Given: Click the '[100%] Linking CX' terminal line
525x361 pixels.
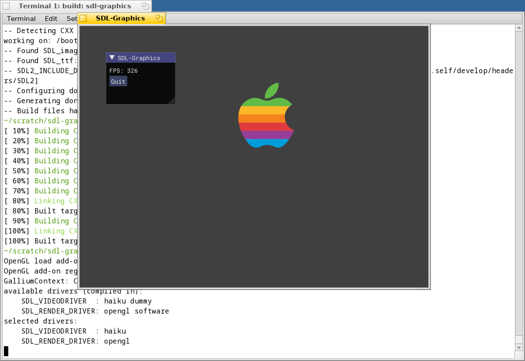Looking at the screenshot, I should [41, 231].
